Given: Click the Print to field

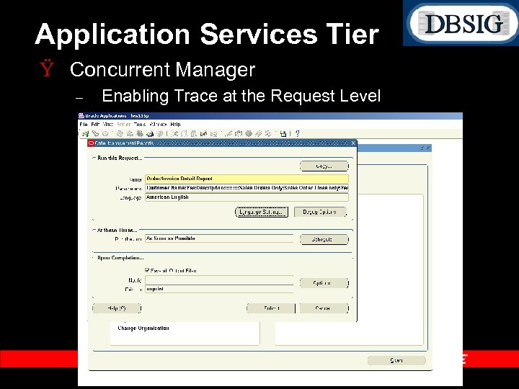Looking at the screenshot, I should pyautogui.click(x=219, y=289).
